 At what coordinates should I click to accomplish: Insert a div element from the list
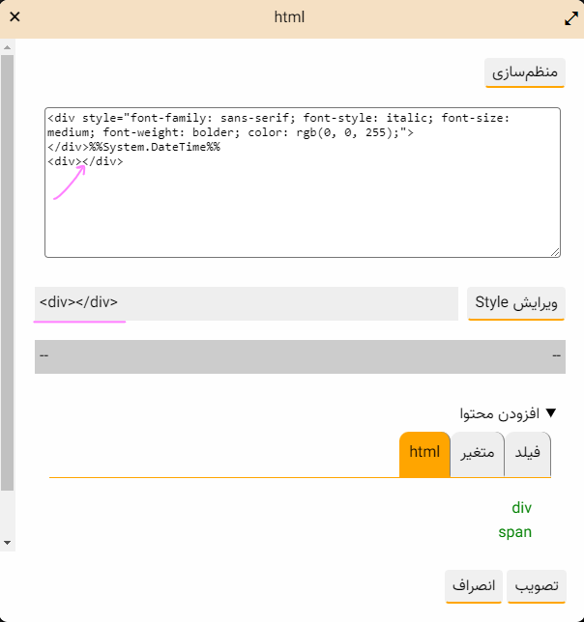[522, 508]
